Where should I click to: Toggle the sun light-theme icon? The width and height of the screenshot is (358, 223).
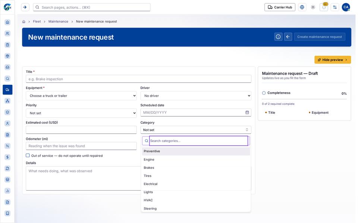[x=313, y=7]
